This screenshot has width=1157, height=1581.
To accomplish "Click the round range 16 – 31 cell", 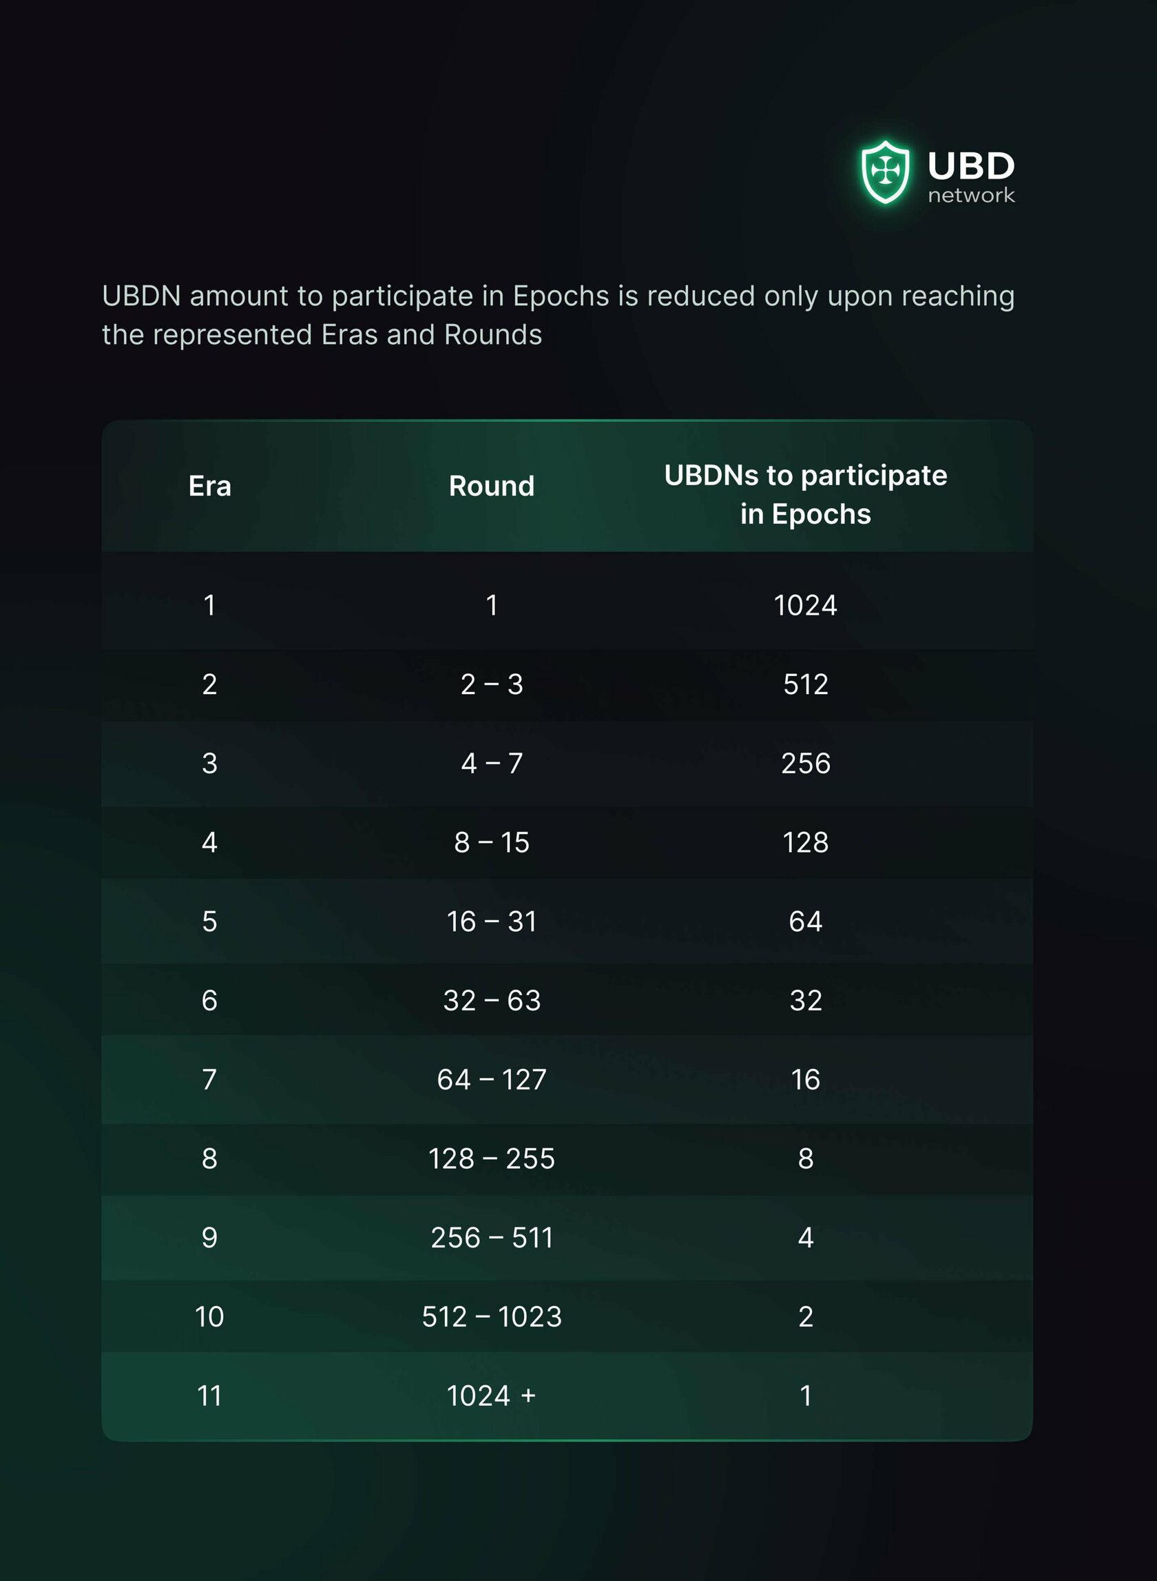I will click(492, 921).
